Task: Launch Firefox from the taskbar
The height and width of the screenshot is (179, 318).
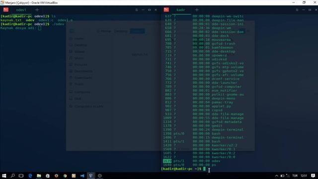Action: [56, 176]
